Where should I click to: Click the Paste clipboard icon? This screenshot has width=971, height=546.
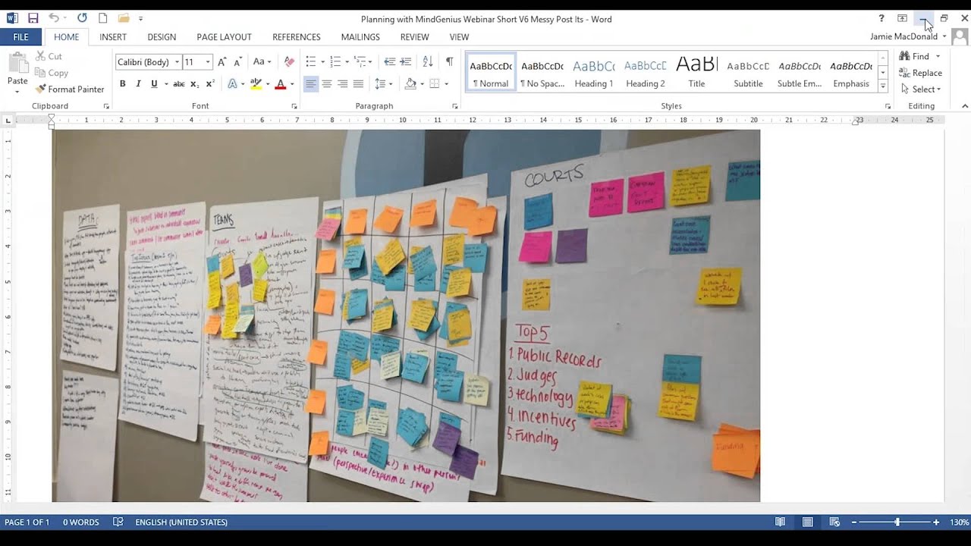[x=17, y=63]
